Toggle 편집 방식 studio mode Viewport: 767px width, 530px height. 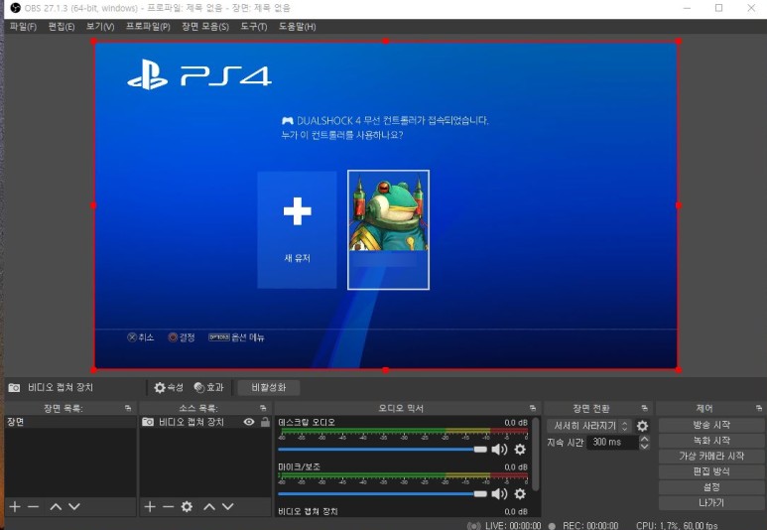tap(711, 471)
